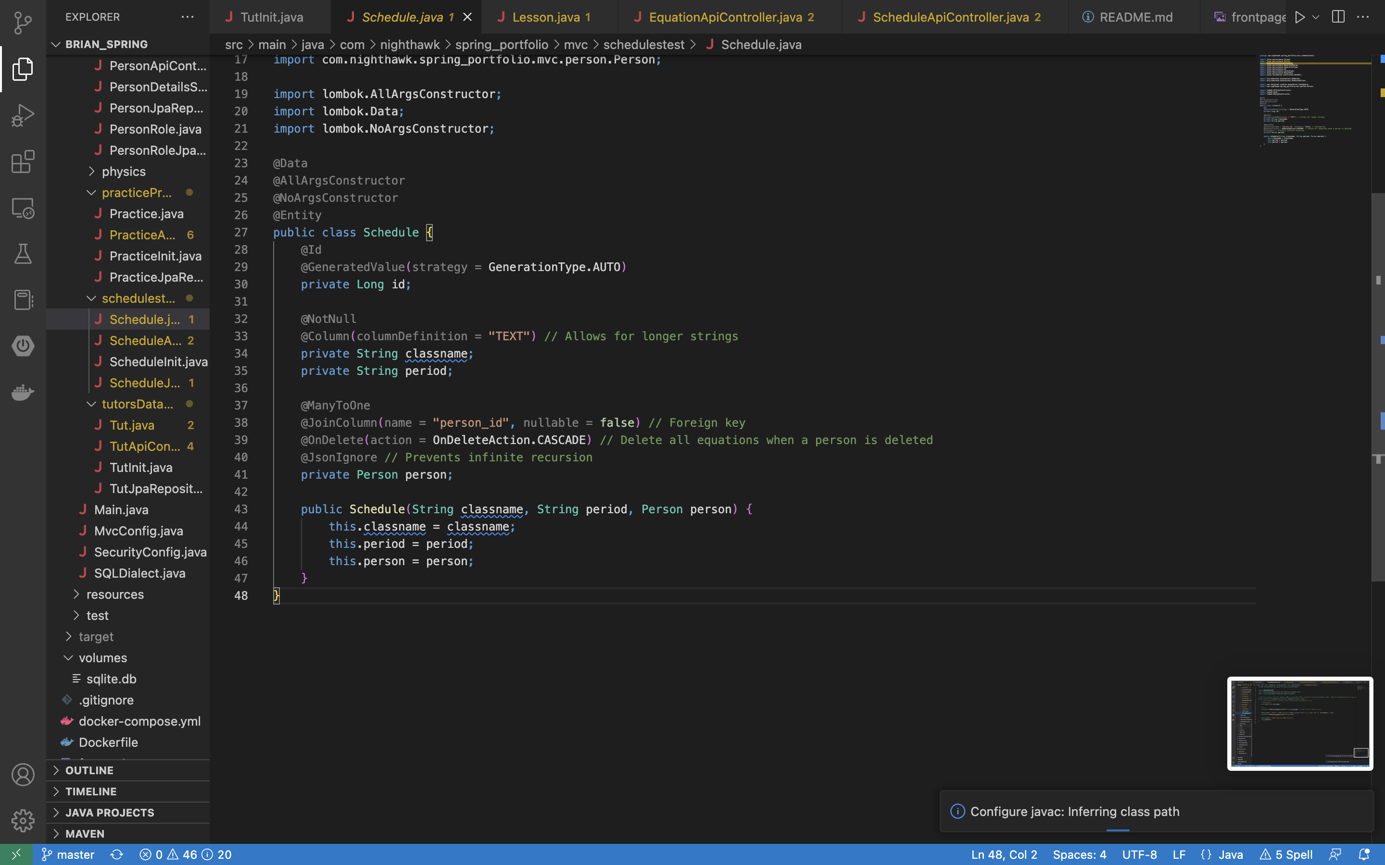Screen dimensions: 1385x865
Task: Click the remote window status icon
Action: pos(16,854)
